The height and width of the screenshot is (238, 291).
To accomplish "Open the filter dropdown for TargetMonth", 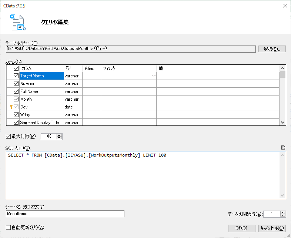I will click(x=154, y=76).
